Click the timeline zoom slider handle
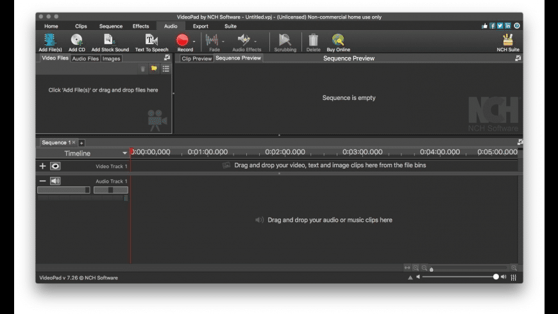558x314 pixels. [431, 269]
